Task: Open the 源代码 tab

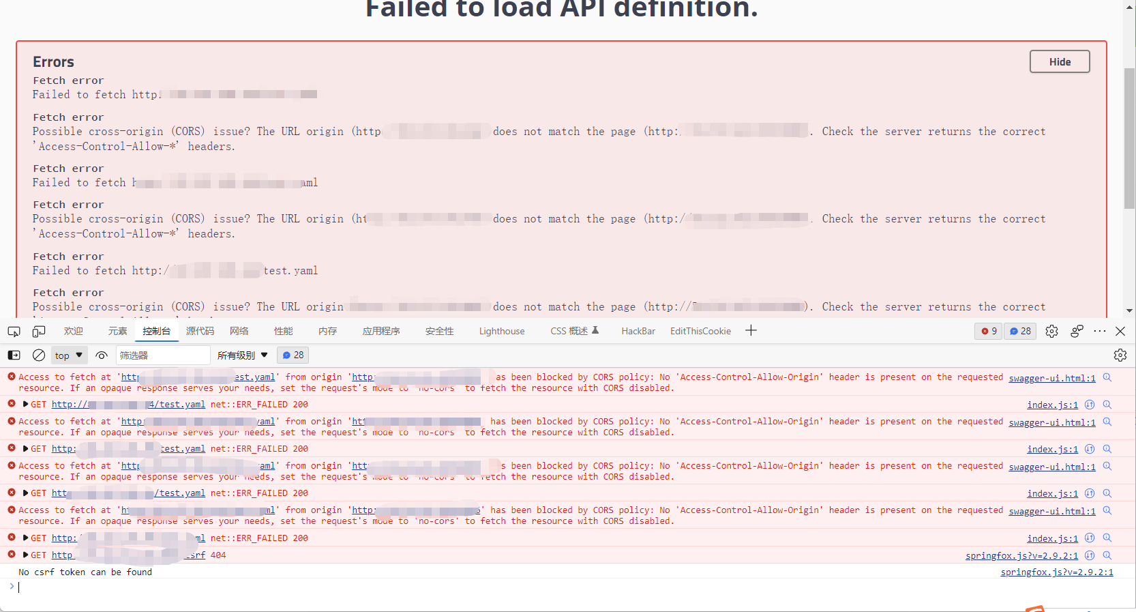Action: pos(200,331)
